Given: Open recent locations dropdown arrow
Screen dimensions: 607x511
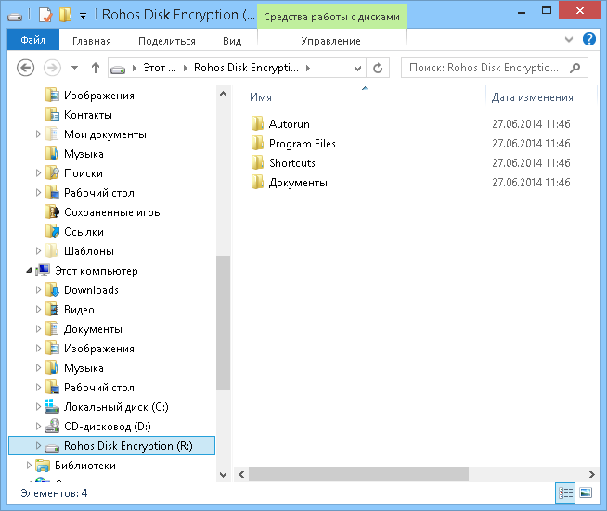Looking at the screenshot, I should [74, 68].
